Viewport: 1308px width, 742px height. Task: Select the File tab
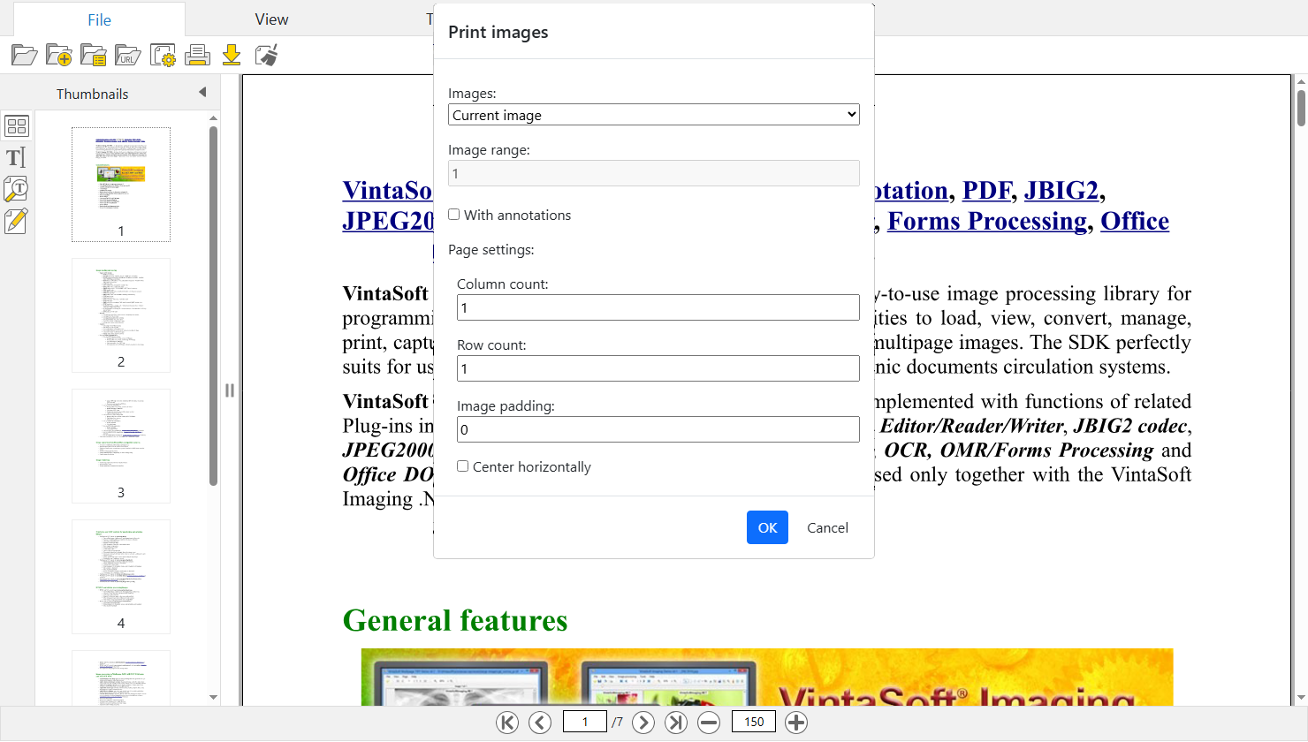coord(99,19)
